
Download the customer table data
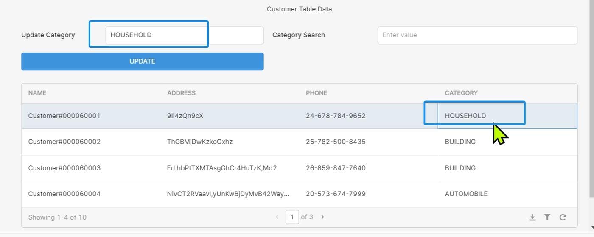click(532, 217)
